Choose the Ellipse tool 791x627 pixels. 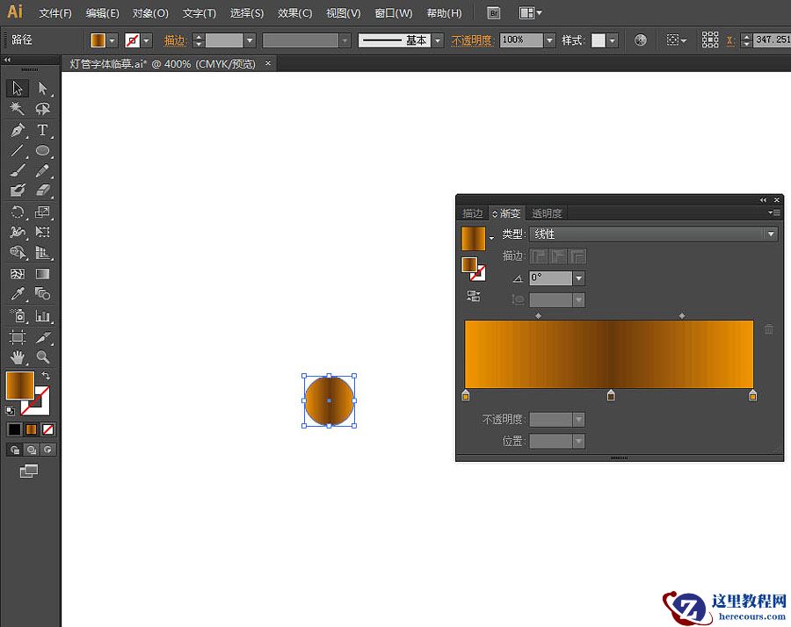coord(42,151)
